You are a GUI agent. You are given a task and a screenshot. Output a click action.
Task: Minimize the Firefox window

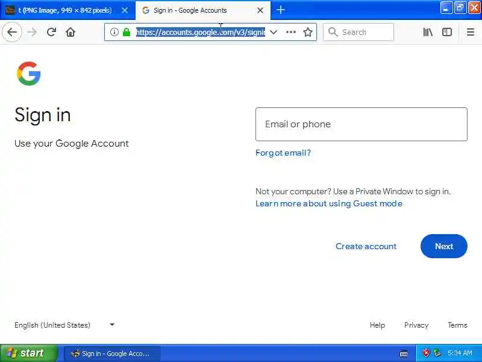446,8
